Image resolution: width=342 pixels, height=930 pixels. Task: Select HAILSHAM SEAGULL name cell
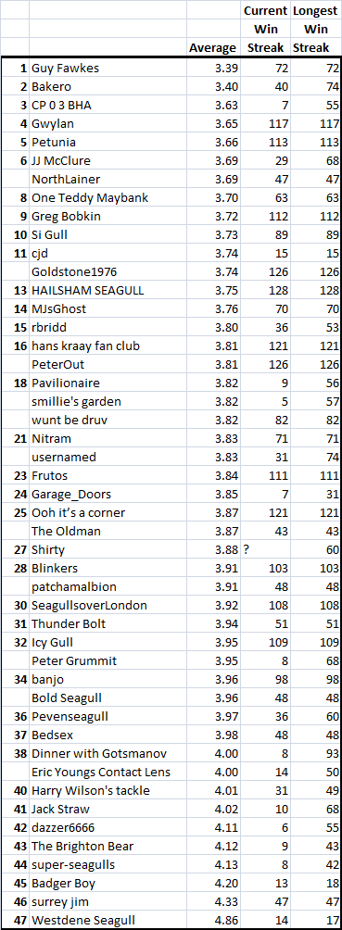pos(108,291)
